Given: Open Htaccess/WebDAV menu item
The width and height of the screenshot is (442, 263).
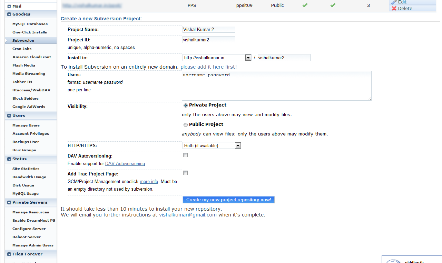Looking at the screenshot, I should 31,90.
